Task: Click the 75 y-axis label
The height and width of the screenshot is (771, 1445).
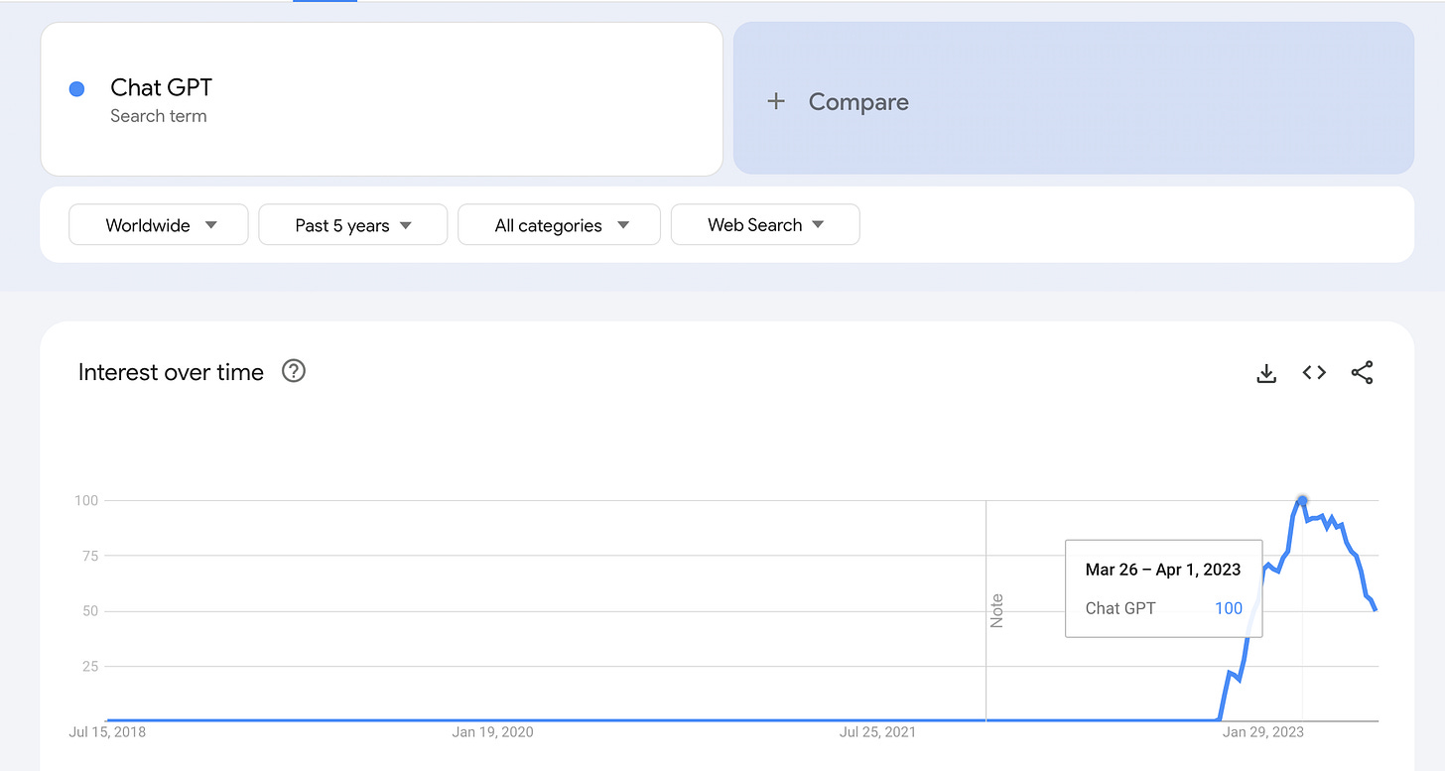Action: [x=89, y=556]
